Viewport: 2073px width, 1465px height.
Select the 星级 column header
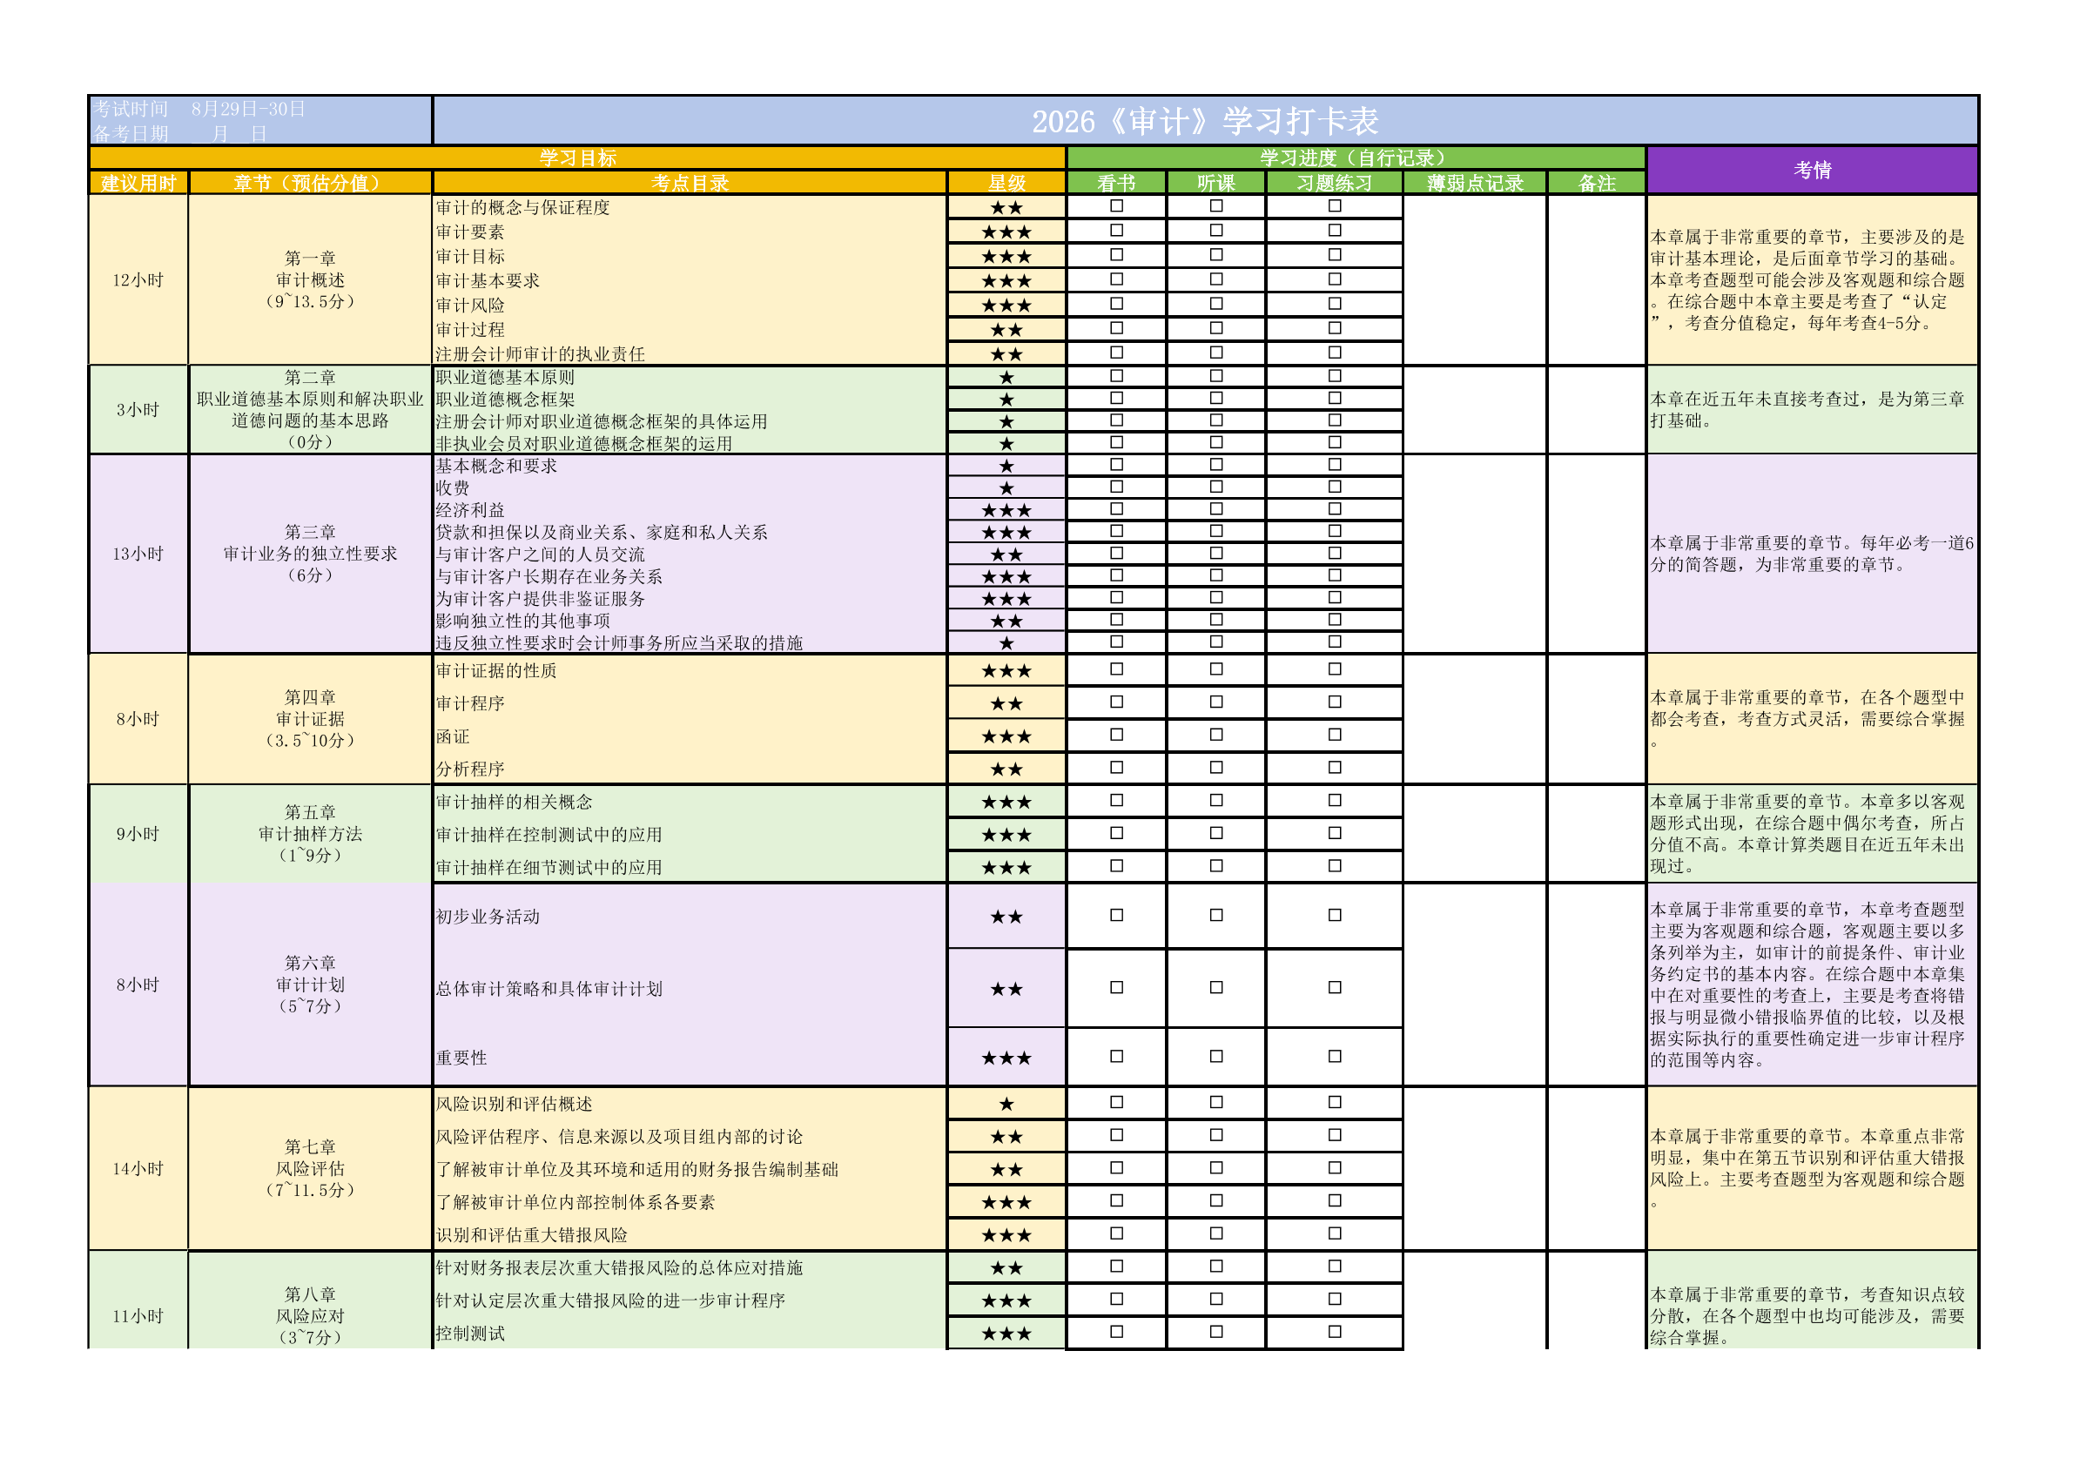click(x=1006, y=184)
